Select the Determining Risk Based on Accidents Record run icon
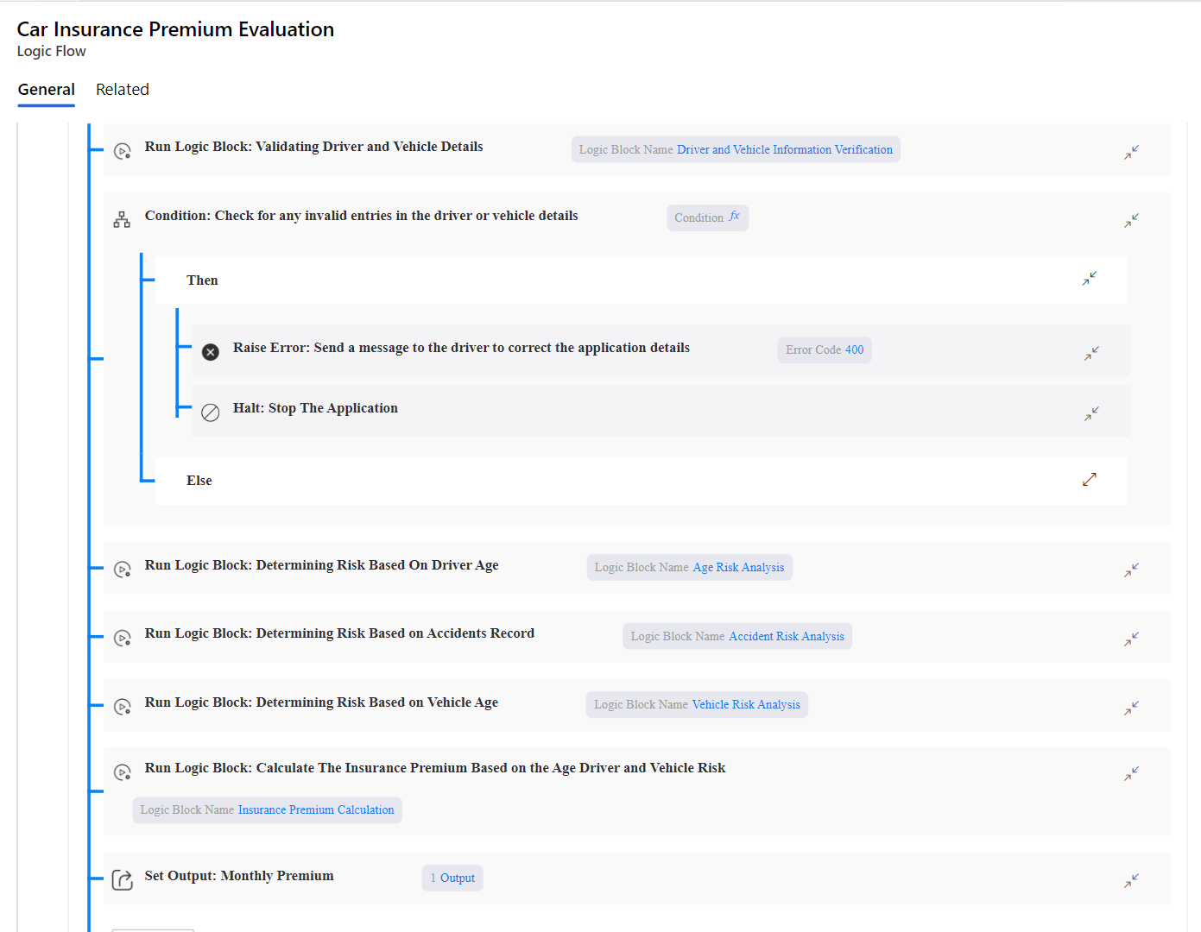The image size is (1201, 932). [x=122, y=637]
